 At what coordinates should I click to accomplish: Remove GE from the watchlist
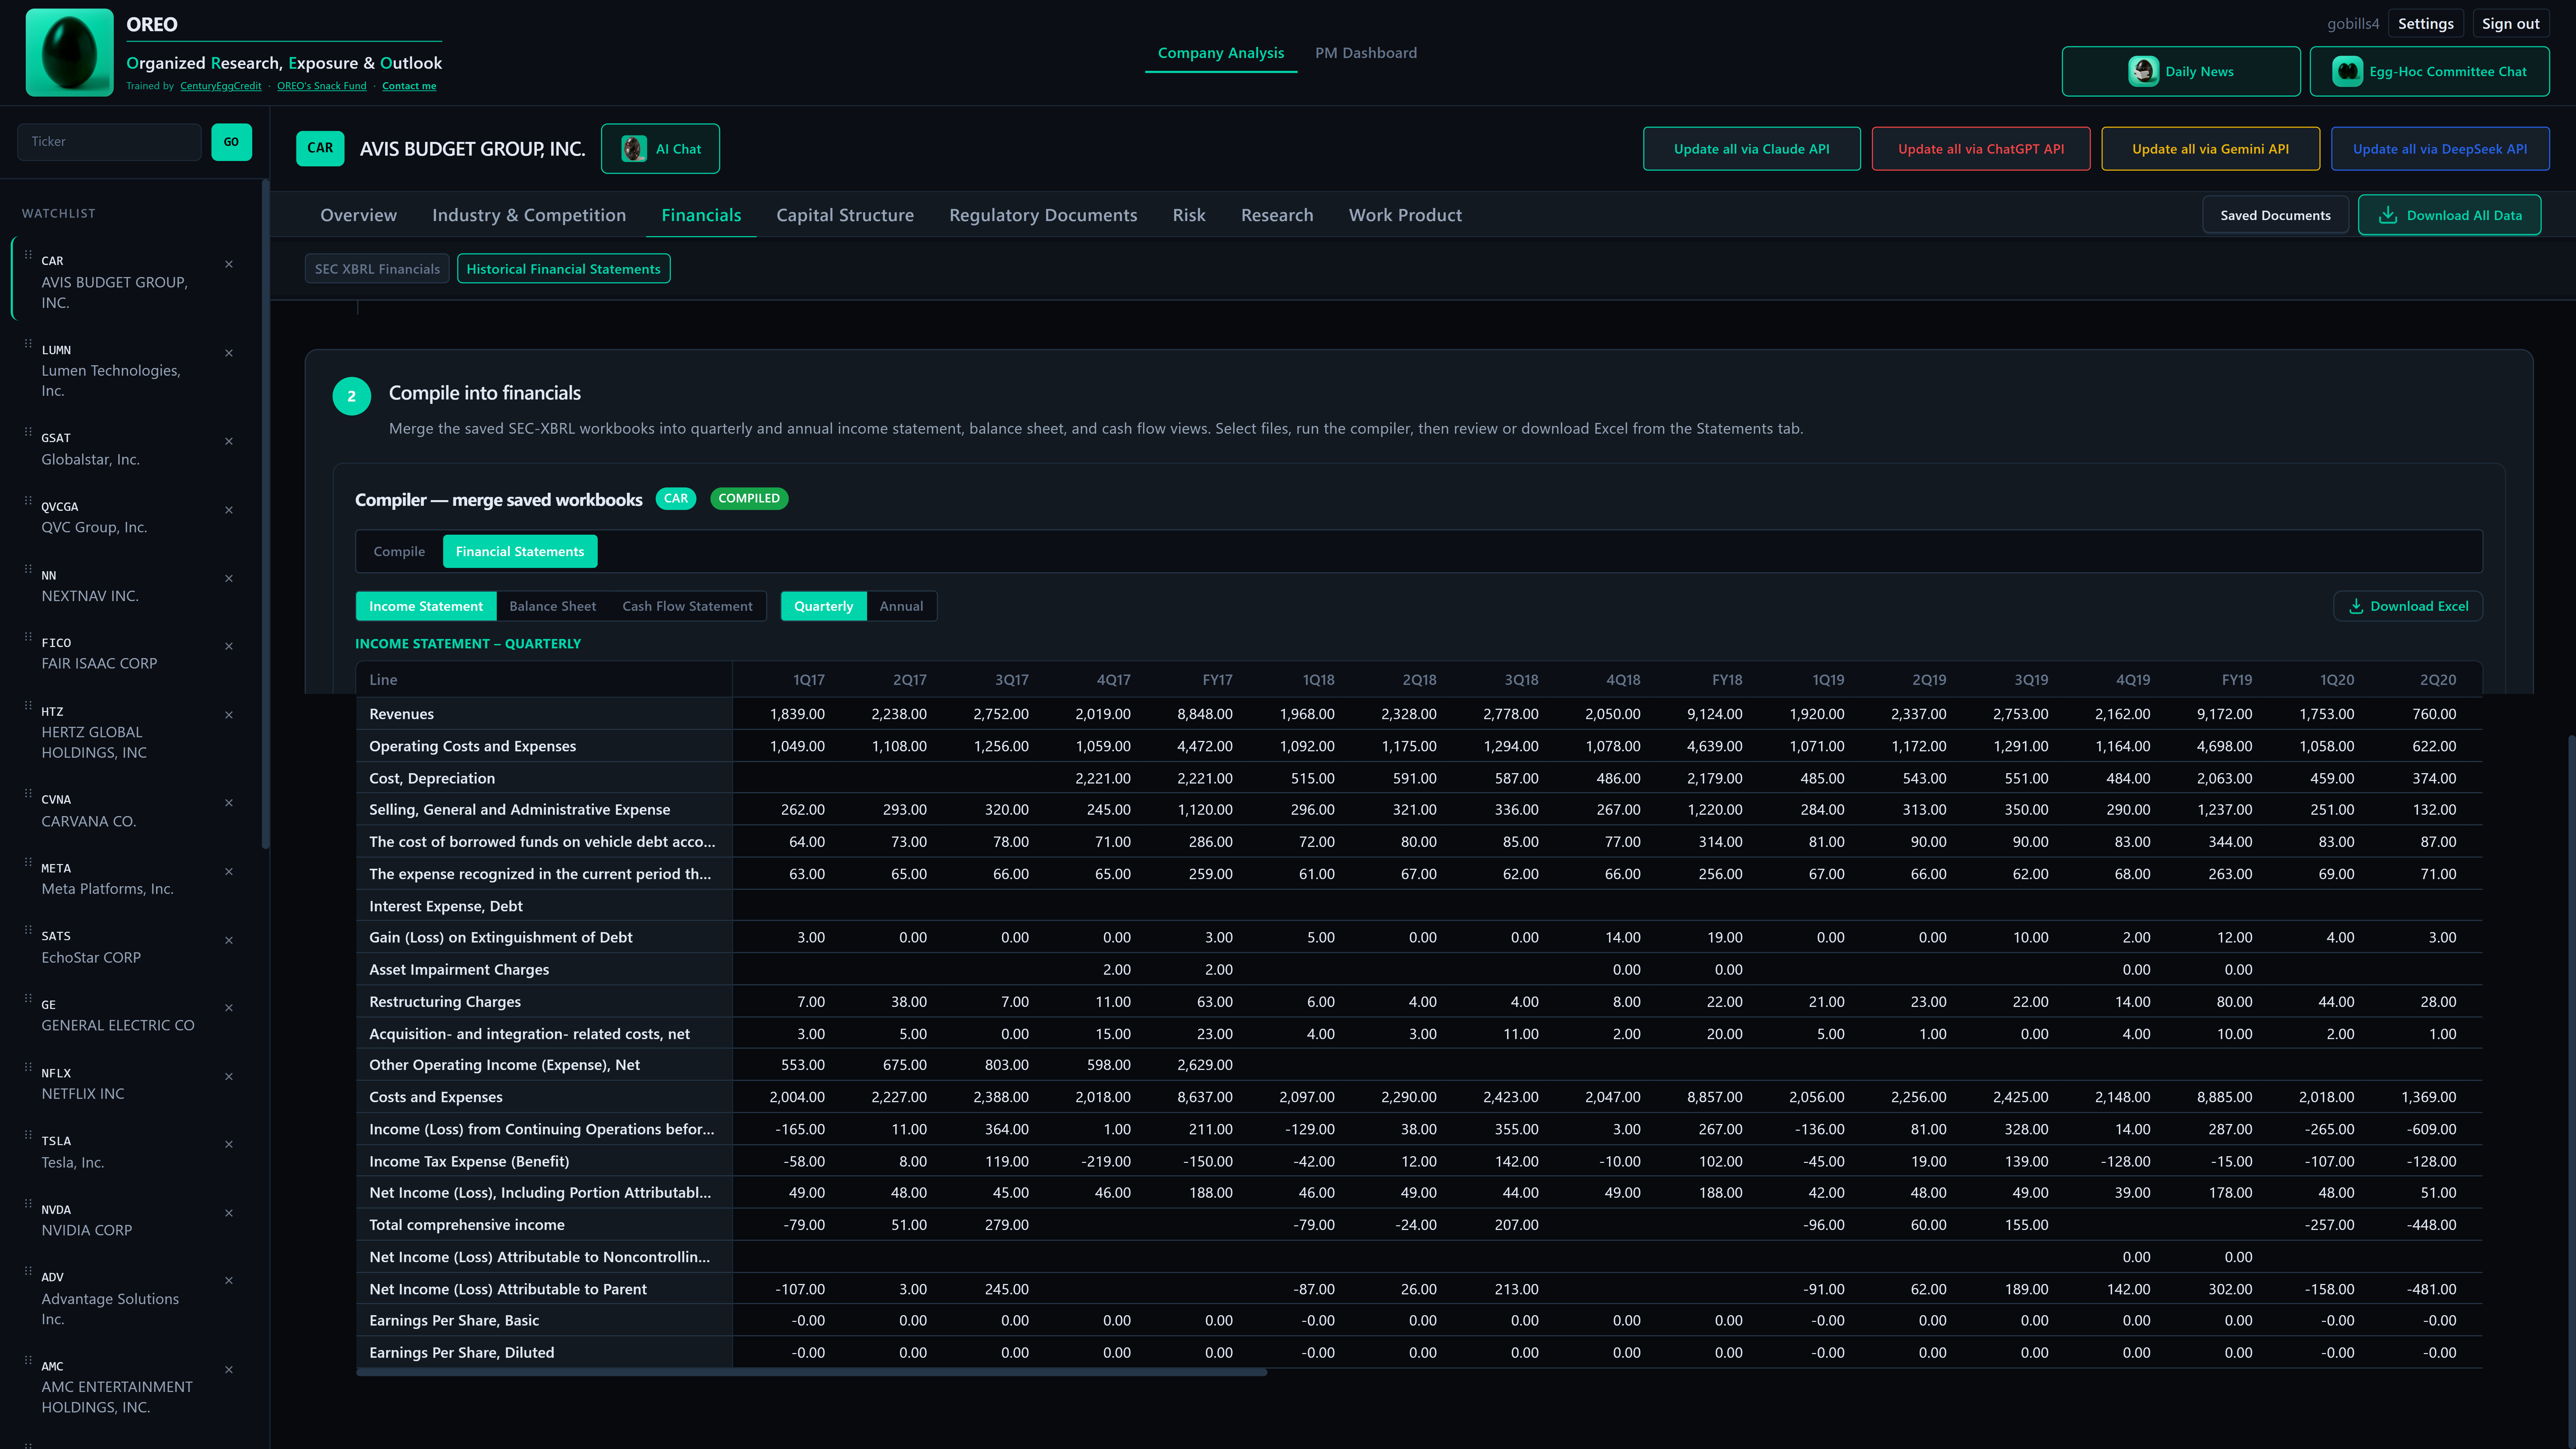[x=229, y=1008]
